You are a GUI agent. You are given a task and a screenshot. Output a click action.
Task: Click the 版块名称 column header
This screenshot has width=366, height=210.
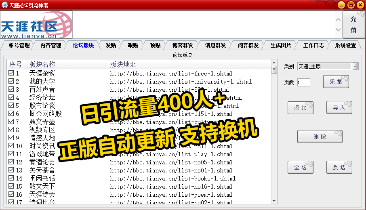click(x=68, y=64)
